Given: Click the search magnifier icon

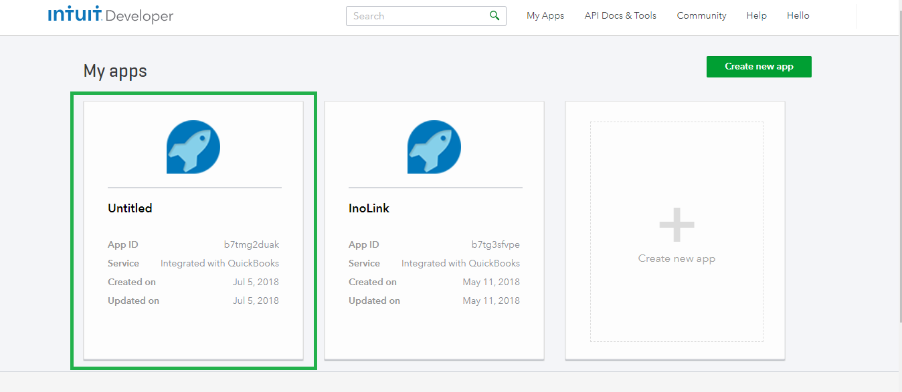Looking at the screenshot, I should click(x=494, y=15).
